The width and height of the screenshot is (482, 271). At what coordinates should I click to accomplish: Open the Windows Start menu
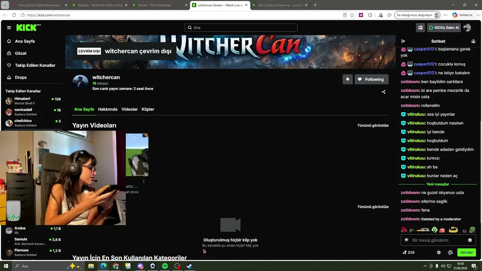(x=6, y=266)
